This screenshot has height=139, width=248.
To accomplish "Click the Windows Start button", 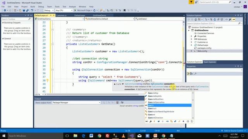I will [x=4, y=136].
